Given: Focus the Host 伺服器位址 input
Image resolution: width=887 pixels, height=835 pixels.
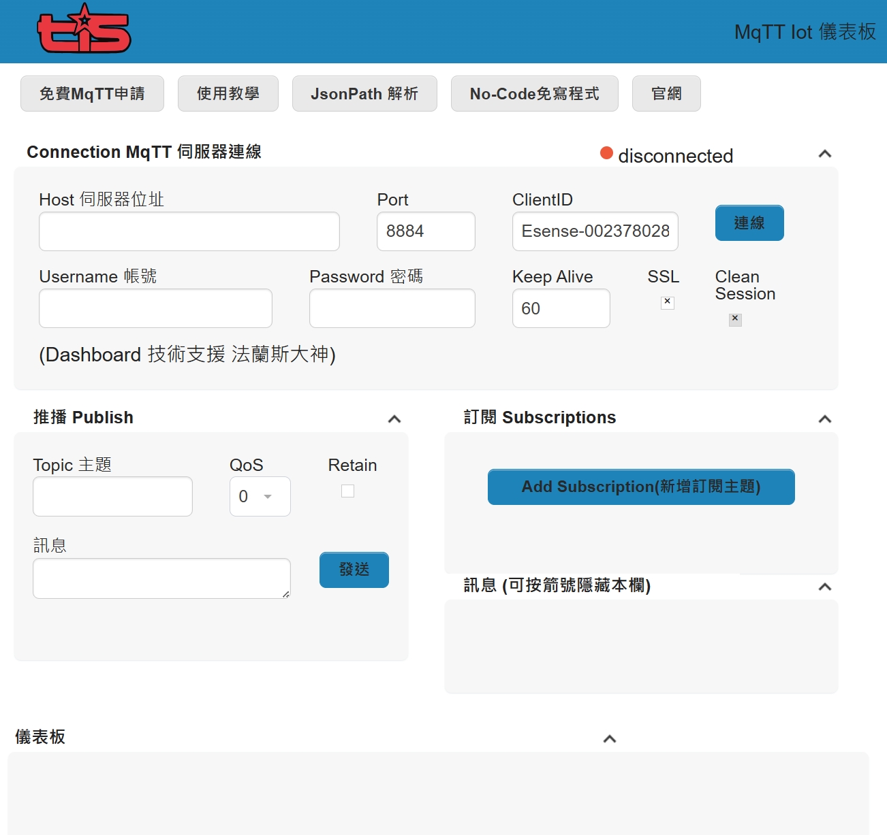Looking at the screenshot, I should (x=189, y=231).
